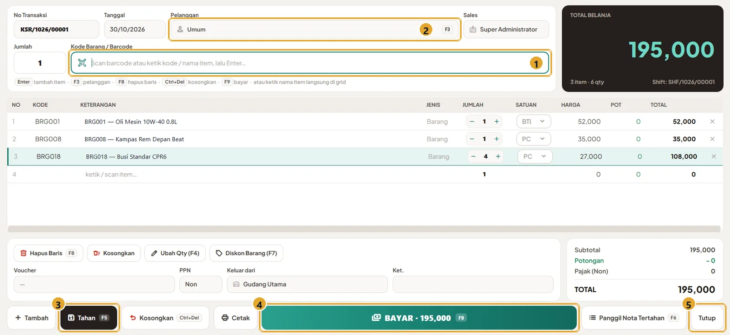Image resolution: width=730 pixels, height=335 pixels.
Task: Open the BTl unit dropdown for BRG001
Action: (533, 122)
